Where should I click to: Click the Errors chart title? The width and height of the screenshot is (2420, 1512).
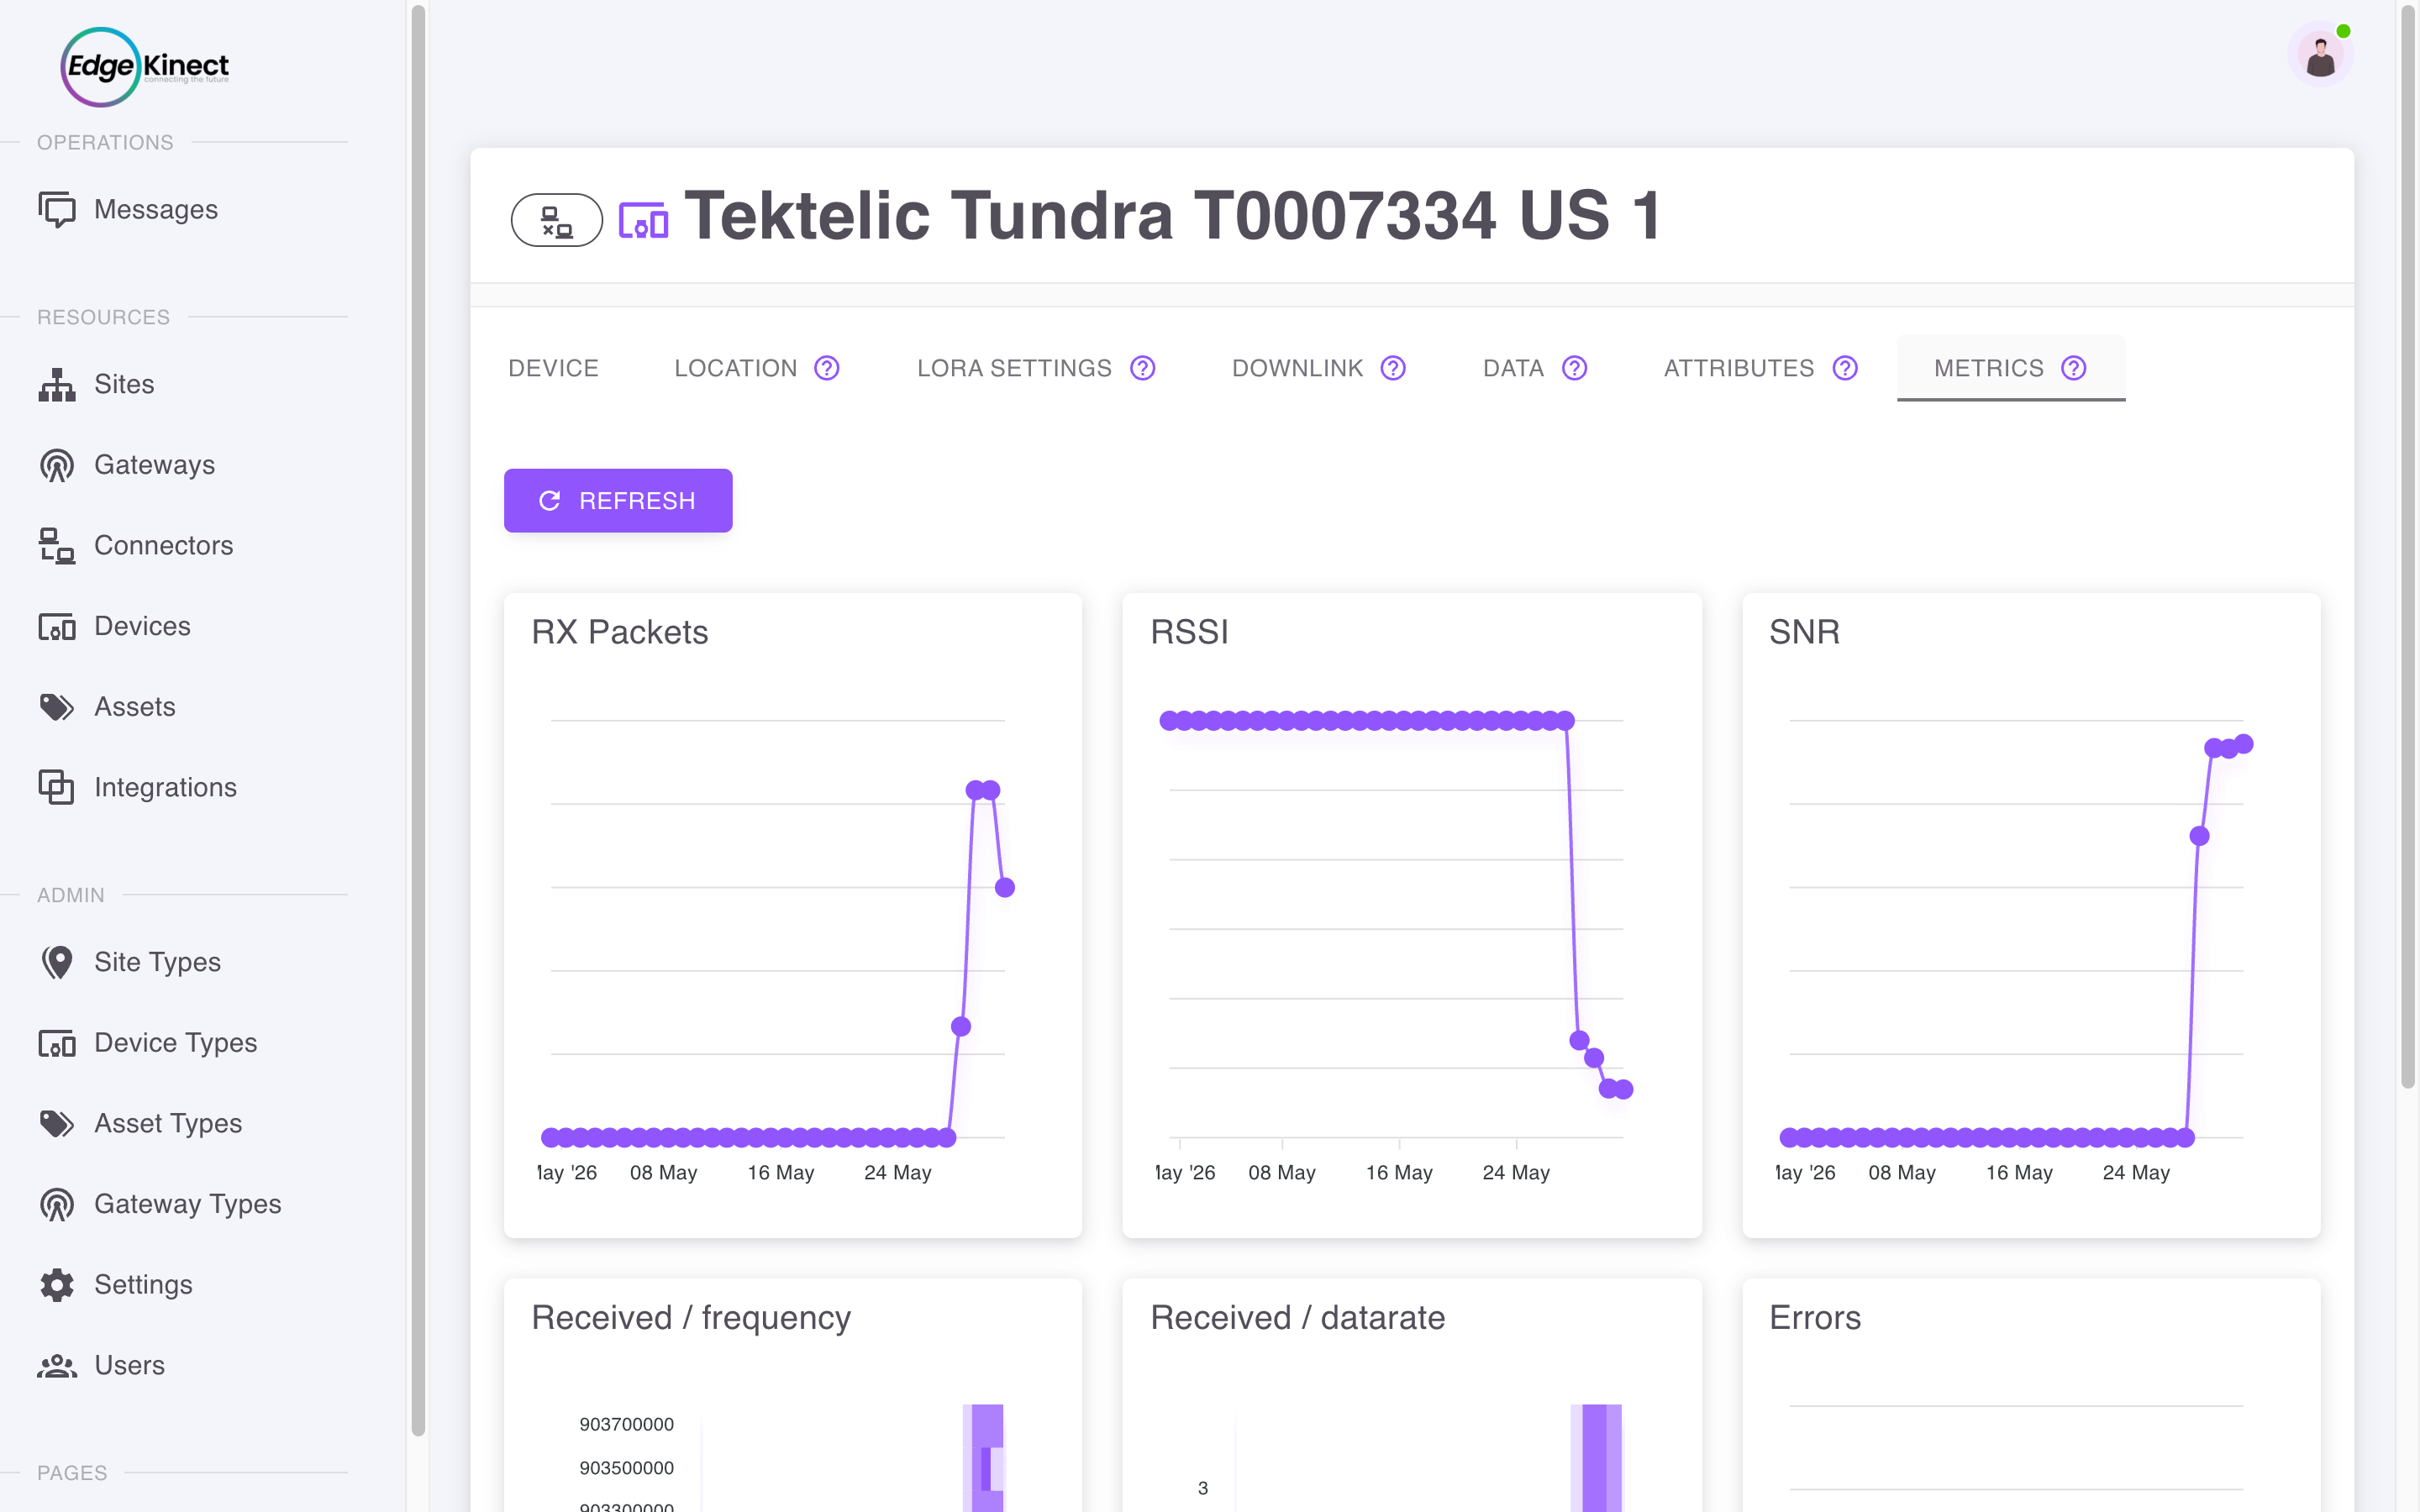pos(1815,1318)
